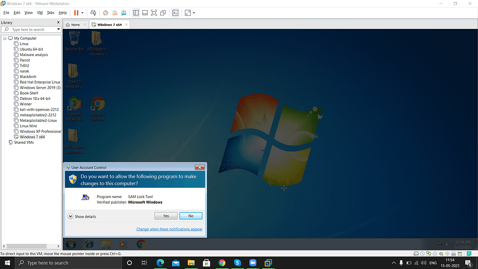Show hidden icons in the host system tray
The width and height of the screenshot is (478, 269).
pyautogui.click(x=394, y=263)
